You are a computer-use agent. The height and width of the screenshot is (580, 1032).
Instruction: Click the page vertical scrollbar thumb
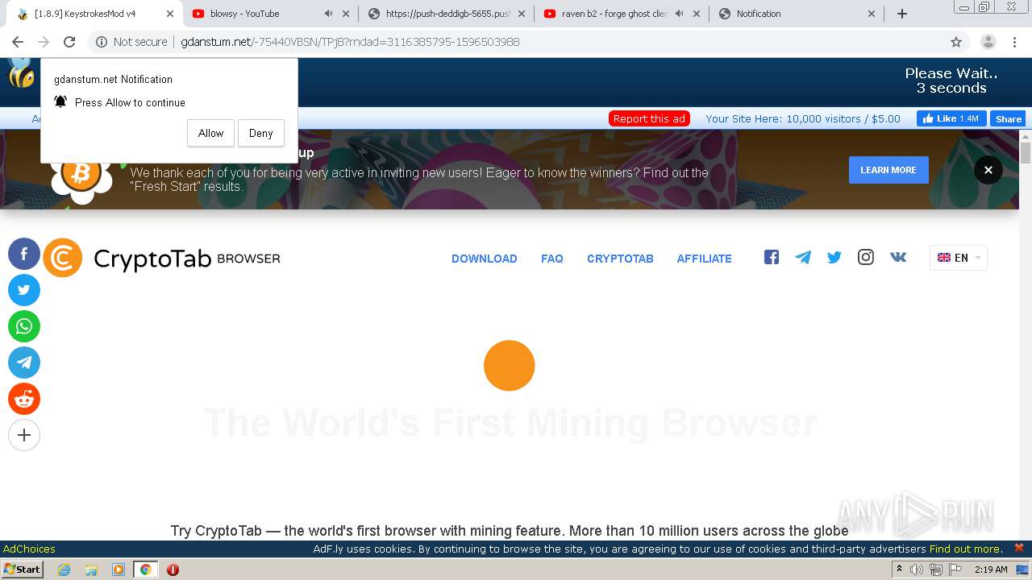coord(1026,153)
